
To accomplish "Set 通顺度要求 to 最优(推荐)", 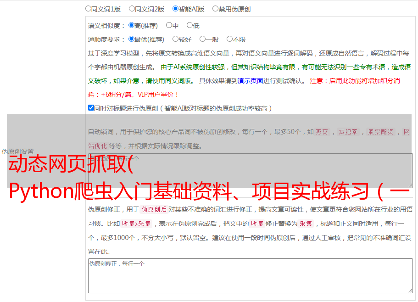I will pyautogui.click(x=132, y=39).
